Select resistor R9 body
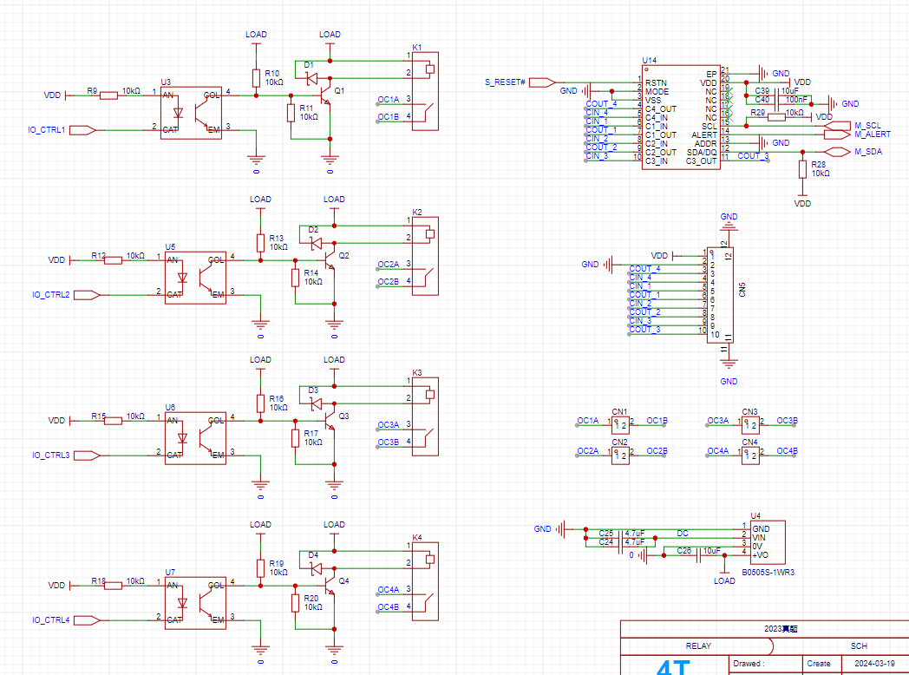 [108, 95]
